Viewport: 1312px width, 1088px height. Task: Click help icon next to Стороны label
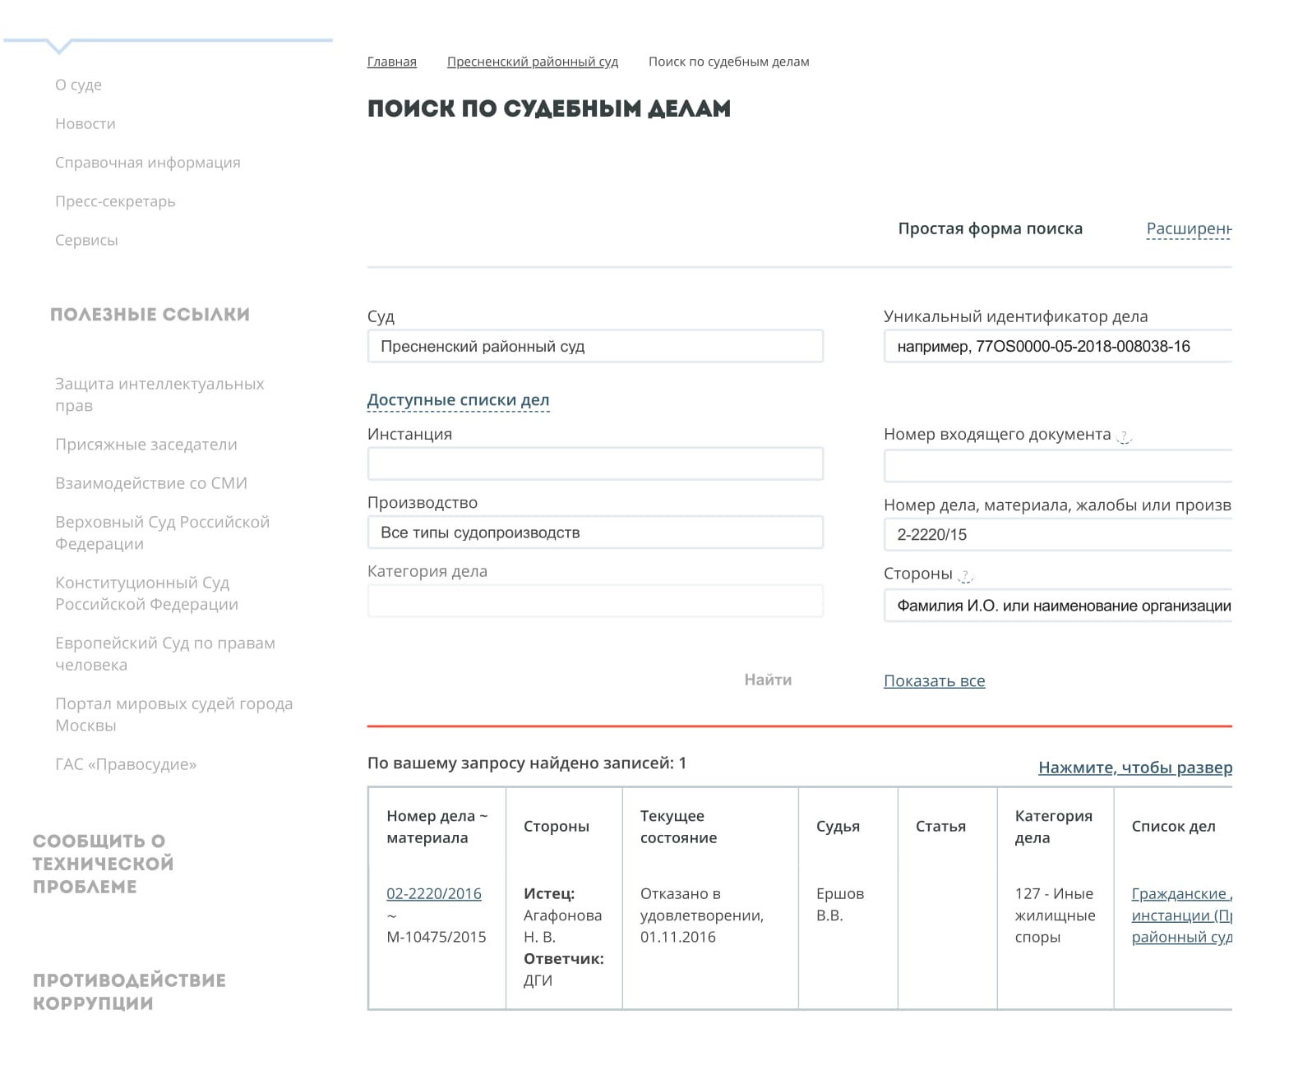point(966,577)
